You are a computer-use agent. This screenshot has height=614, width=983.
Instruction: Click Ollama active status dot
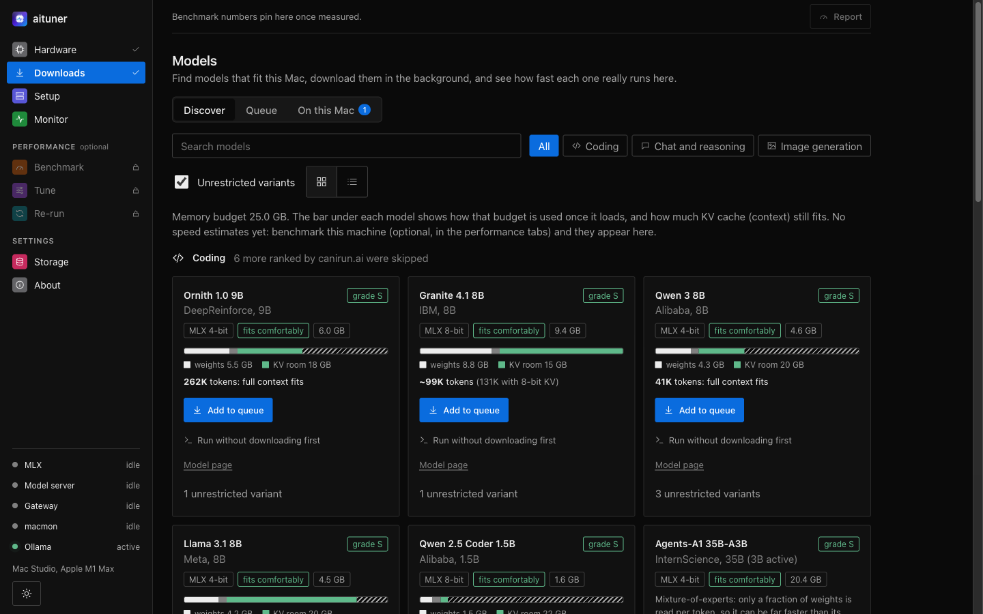pyautogui.click(x=15, y=546)
